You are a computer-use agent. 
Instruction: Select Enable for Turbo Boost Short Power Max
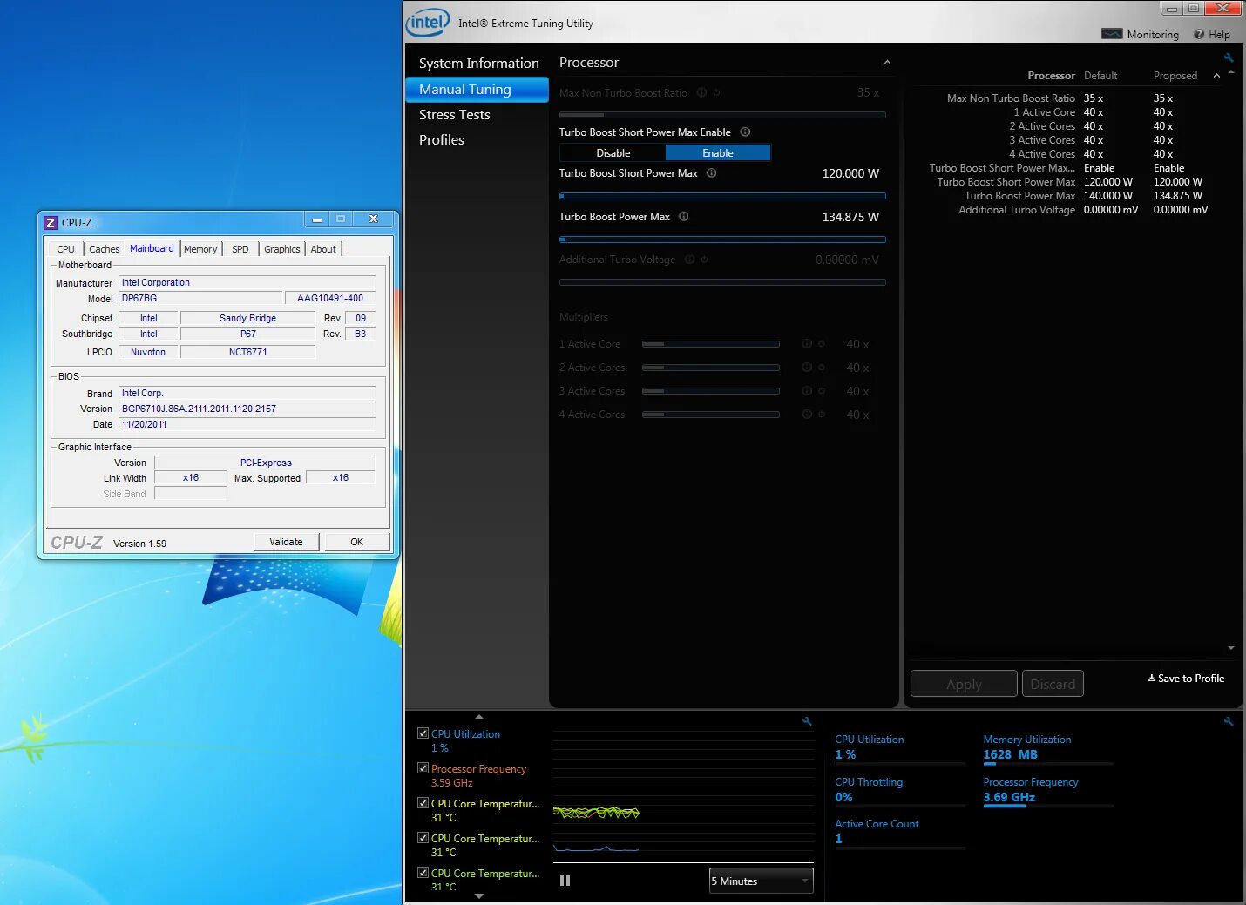718,153
